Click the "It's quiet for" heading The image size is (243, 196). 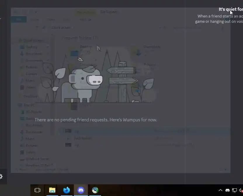point(231,9)
